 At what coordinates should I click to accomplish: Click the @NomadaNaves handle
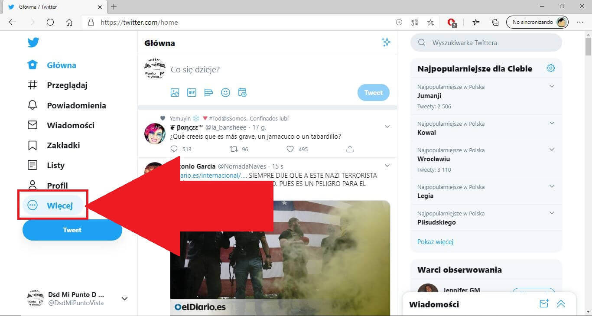pyautogui.click(x=241, y=166)
